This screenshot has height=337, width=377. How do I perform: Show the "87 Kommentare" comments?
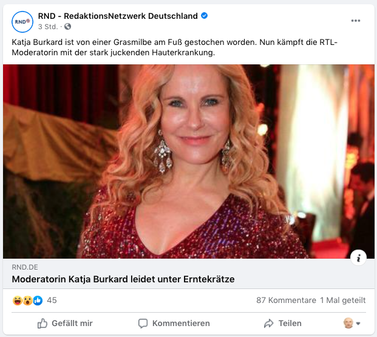coord(286,300)
